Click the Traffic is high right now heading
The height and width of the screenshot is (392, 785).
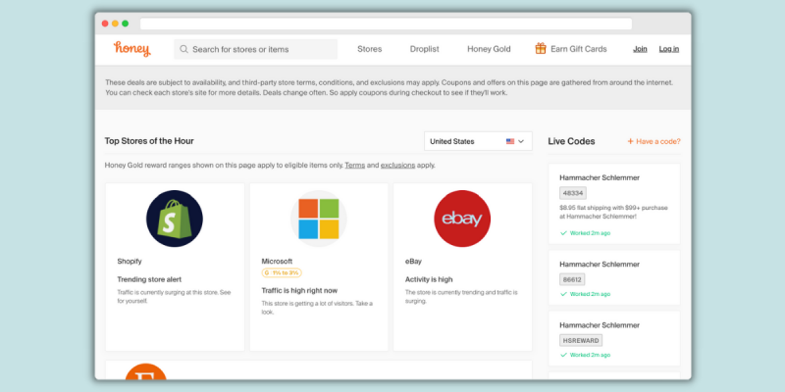click(x=299, y=290)
